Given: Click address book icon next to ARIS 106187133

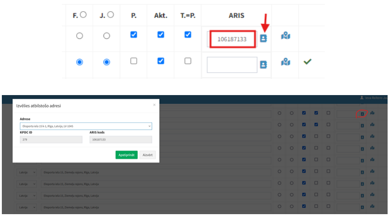Looking at the screenshot, I should tap(263, 38).
